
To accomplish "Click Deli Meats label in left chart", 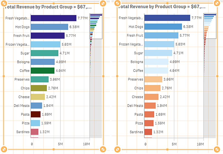I will tap(22, 106).
